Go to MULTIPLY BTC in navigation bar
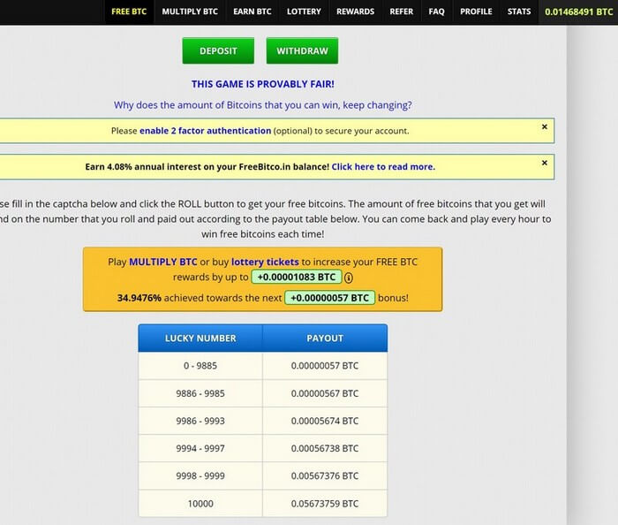Image resolution: width=618 pixels, height=525 pixels. (191, 11)
